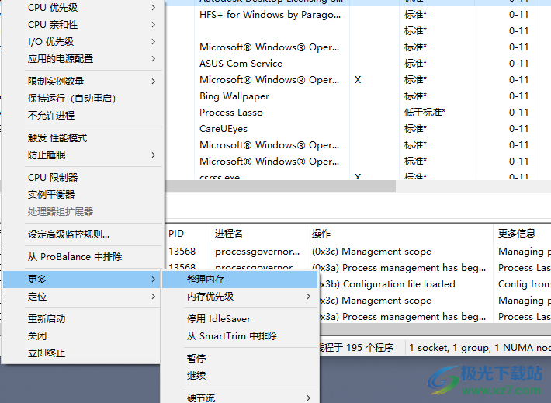Expand arrow beside 防止睡眠

click(x=153, y=155)
